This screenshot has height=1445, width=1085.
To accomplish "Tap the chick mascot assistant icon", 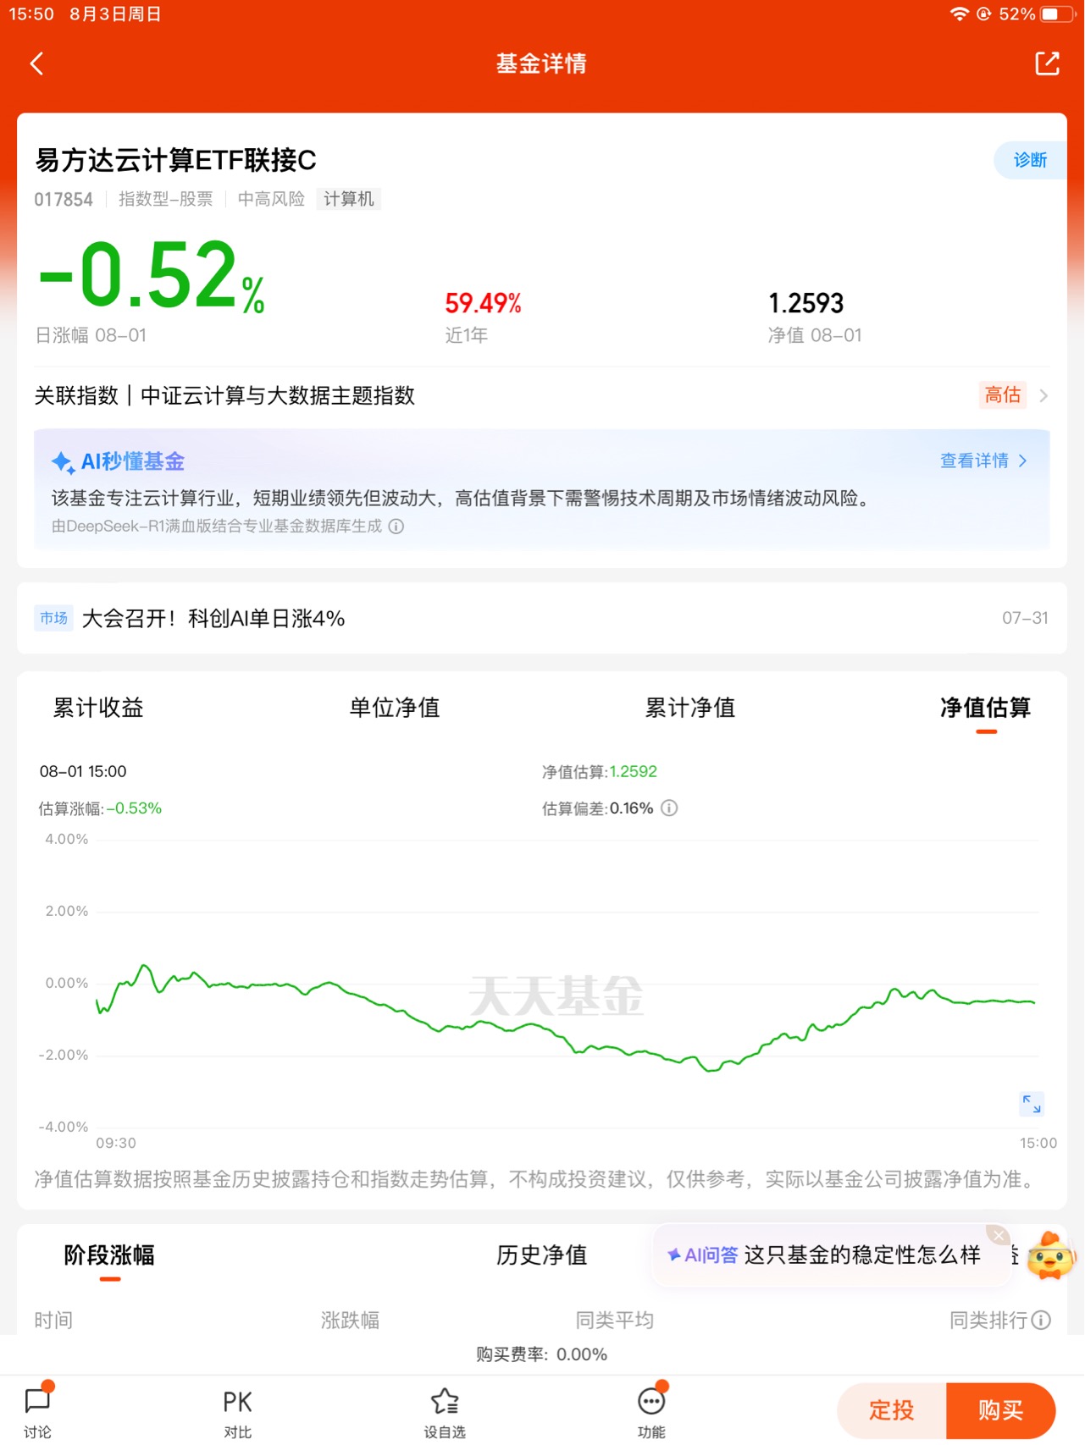I will 1050,1256.
